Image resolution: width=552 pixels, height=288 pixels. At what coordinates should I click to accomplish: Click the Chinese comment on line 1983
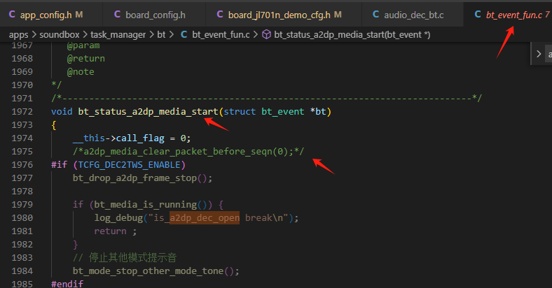tap(125, 257)
